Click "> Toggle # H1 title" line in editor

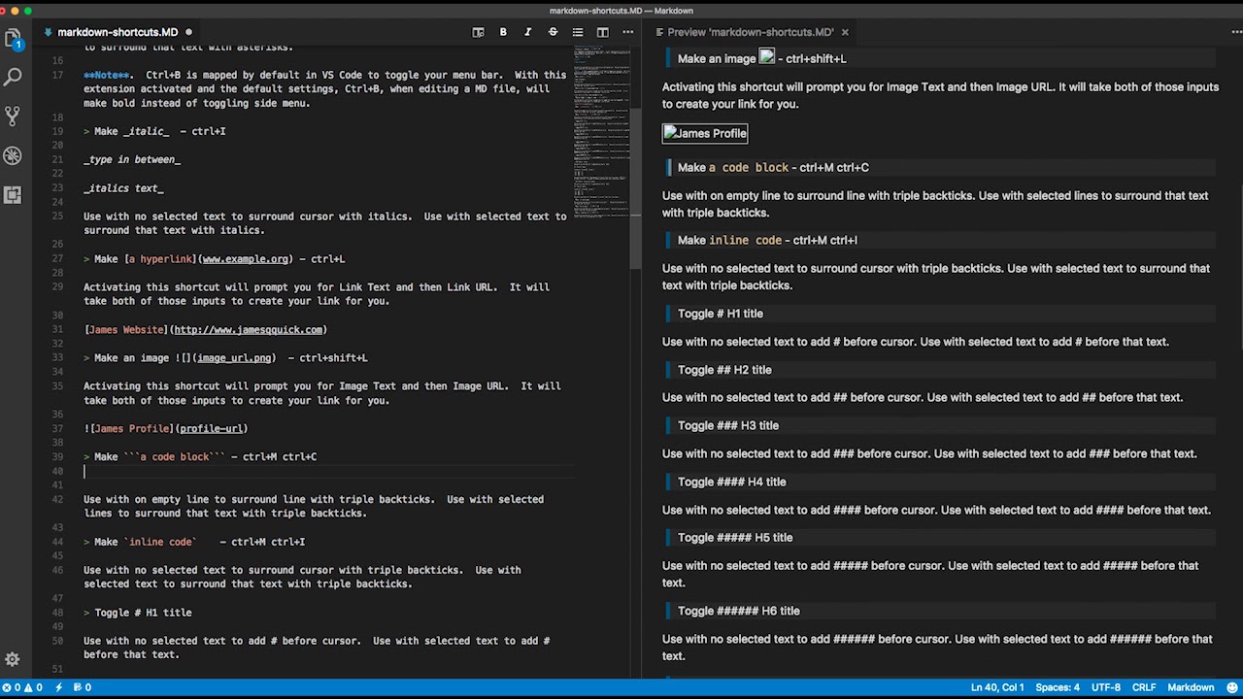138,613
